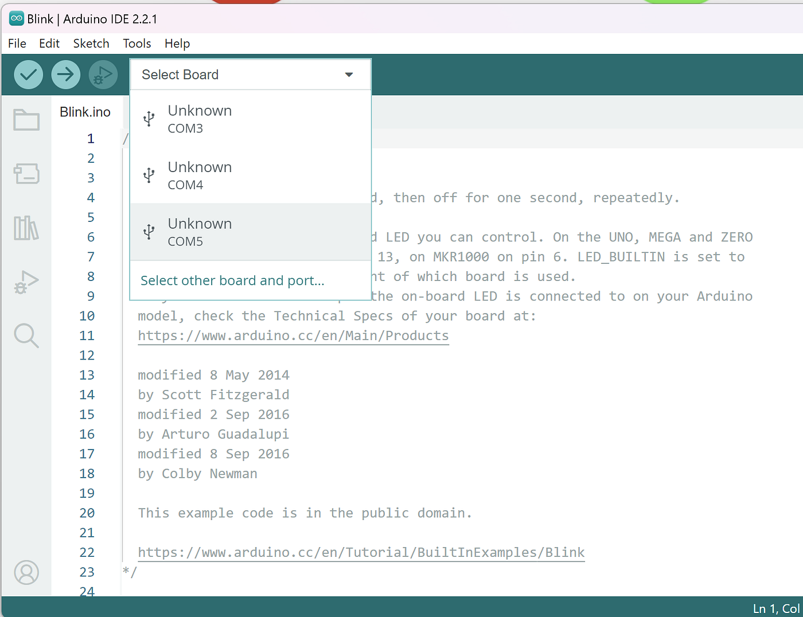This screenshot has height=617, width=803.
Task: Click Select other board and port
Action: coord(232,280)
